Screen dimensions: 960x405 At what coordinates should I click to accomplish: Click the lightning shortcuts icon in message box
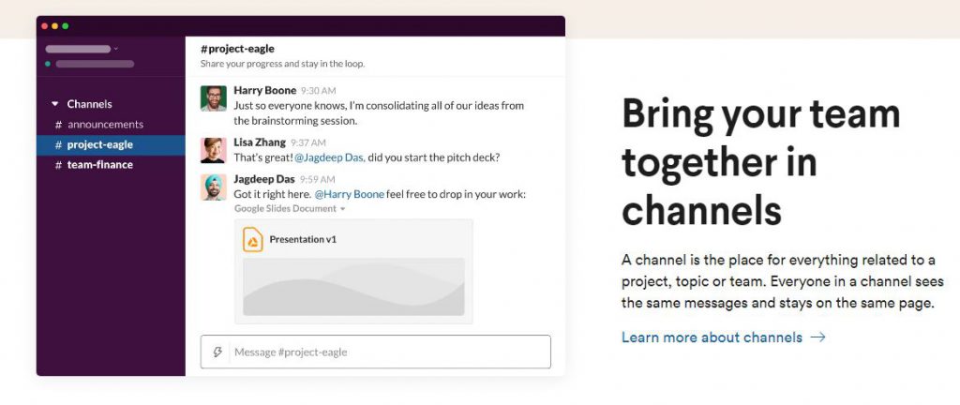(217, 352)
